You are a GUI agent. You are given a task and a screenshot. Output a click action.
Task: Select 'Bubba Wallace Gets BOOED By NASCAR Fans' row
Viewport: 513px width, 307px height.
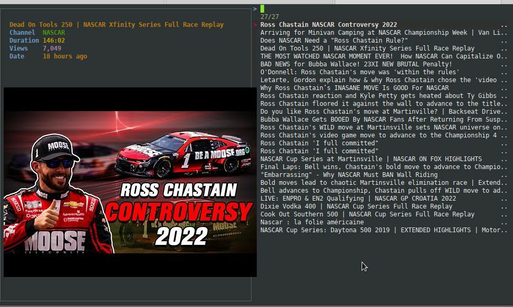[x=383, y=120]
